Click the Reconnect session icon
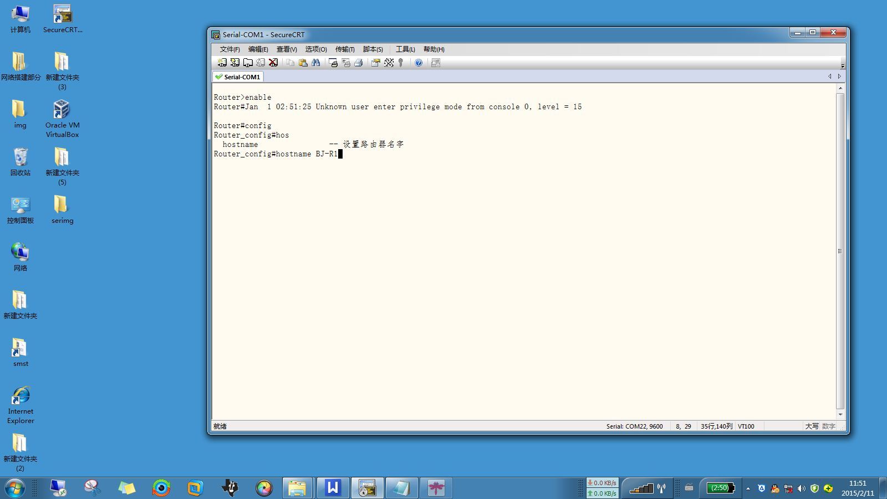The width and height of the screenshot is (887, 499). point(261,63)
